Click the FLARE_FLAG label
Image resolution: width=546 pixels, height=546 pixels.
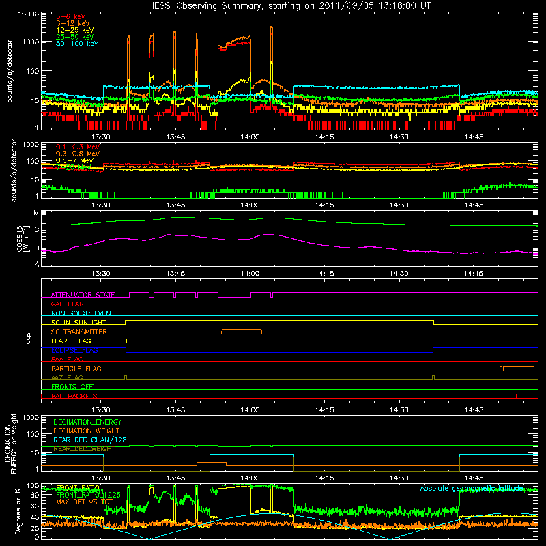[71, 341]
